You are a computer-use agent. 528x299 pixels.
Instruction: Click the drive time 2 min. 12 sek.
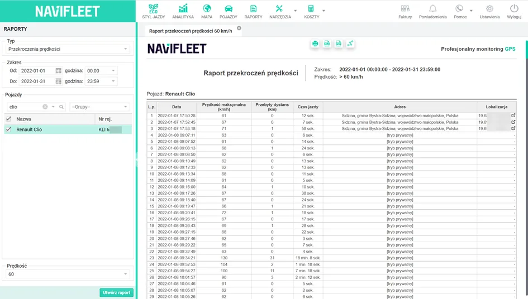click(308, 277)
